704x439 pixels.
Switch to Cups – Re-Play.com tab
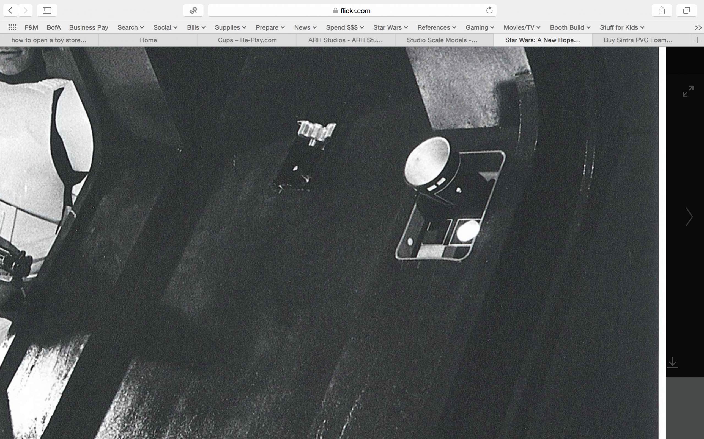pyautogui.click(x=247, y=40)
